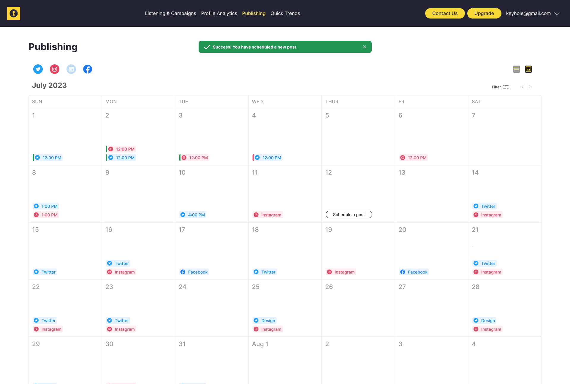Click the Keyhole logo icon

tap(14, 13)
